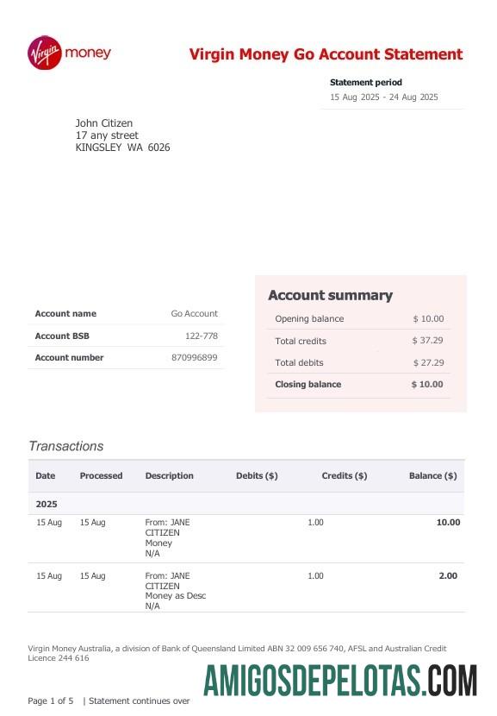Select the Virgin Money Go Account Statement title
The image size is (497, 716).
(326, 53)
